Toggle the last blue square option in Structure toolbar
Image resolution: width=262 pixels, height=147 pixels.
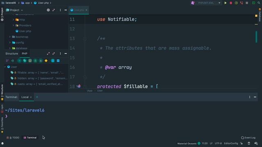[58, 61]
